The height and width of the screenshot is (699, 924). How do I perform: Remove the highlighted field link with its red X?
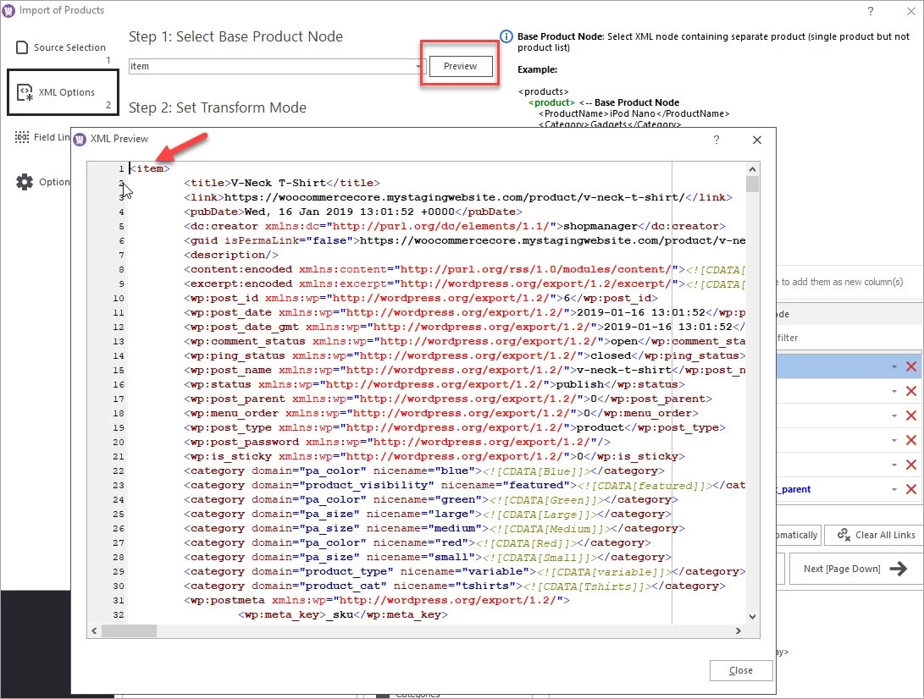point(912,366)
